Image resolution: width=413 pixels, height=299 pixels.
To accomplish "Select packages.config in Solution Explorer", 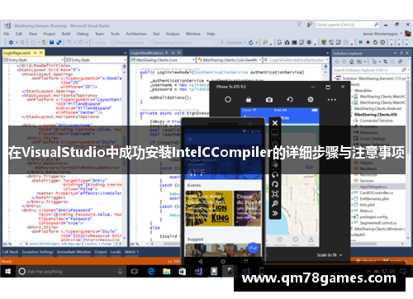I will coord(373,217).
